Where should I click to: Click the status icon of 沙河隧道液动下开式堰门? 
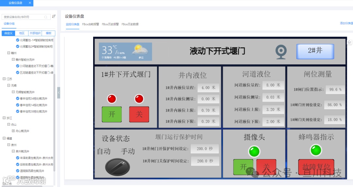click(18, 66)
